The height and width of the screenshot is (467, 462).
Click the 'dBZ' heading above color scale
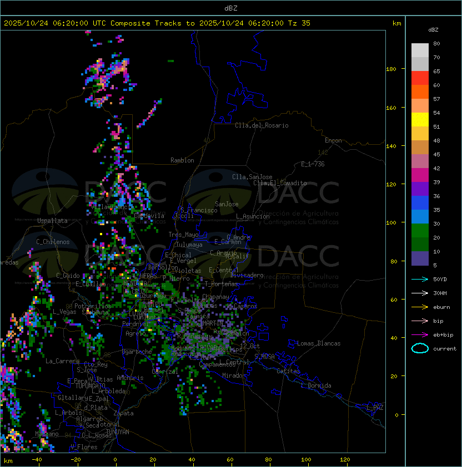click(433, 30)
